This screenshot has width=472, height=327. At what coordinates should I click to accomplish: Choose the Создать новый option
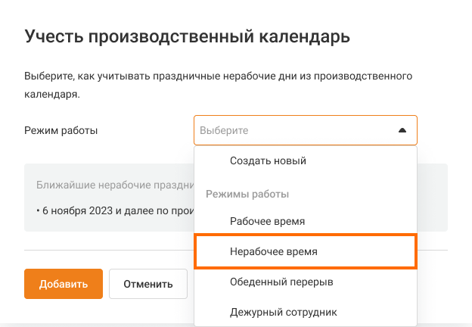[268, 160]
